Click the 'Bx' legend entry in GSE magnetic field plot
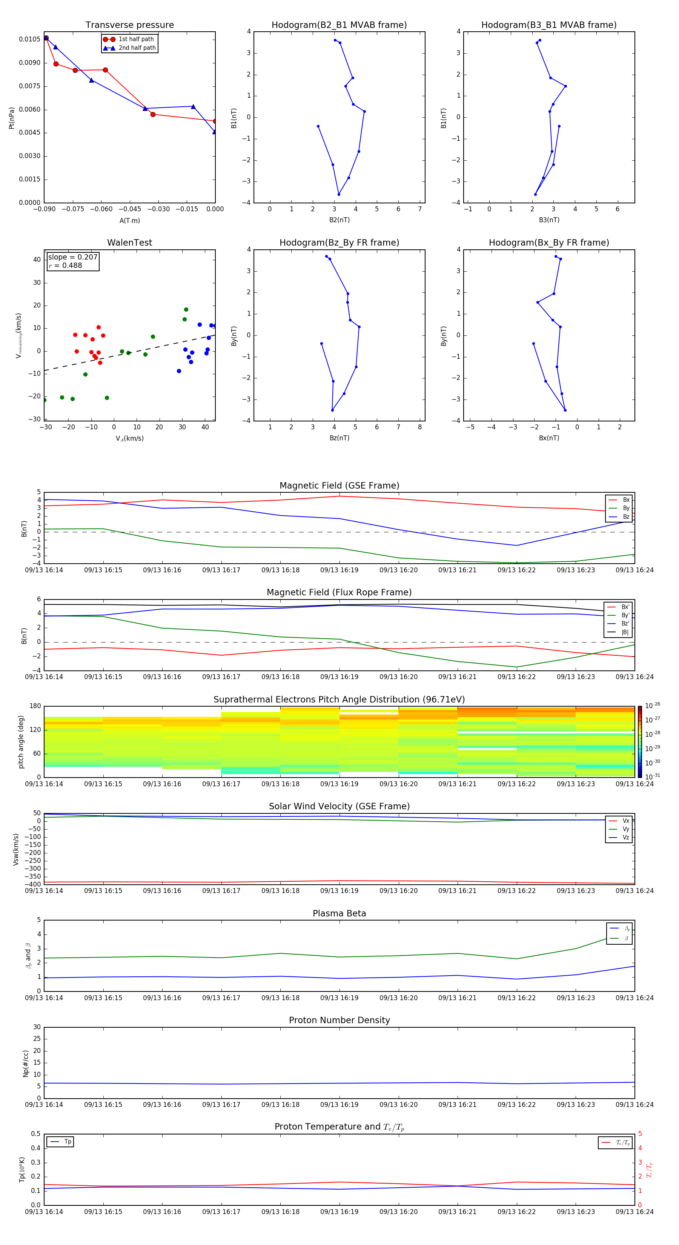The height and width of the screenshot is (1245, 679). (619, 500)
